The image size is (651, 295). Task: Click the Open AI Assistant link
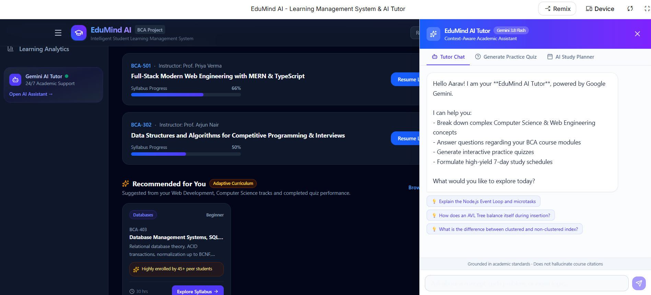[31, 94]
